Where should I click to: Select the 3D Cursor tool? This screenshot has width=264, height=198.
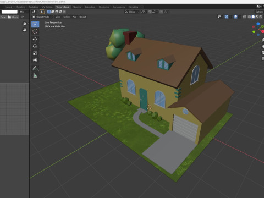(35, 31)
